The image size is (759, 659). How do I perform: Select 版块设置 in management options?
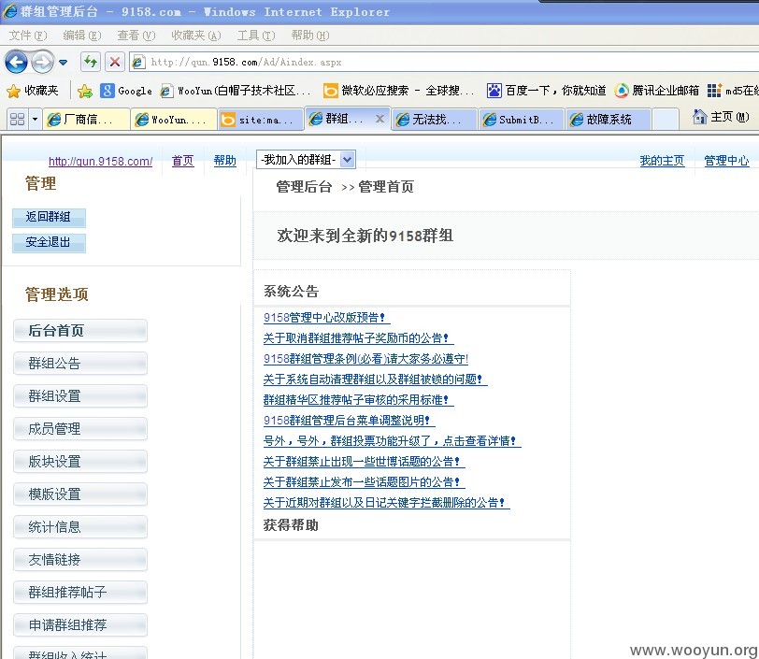[x=80, y=462]
